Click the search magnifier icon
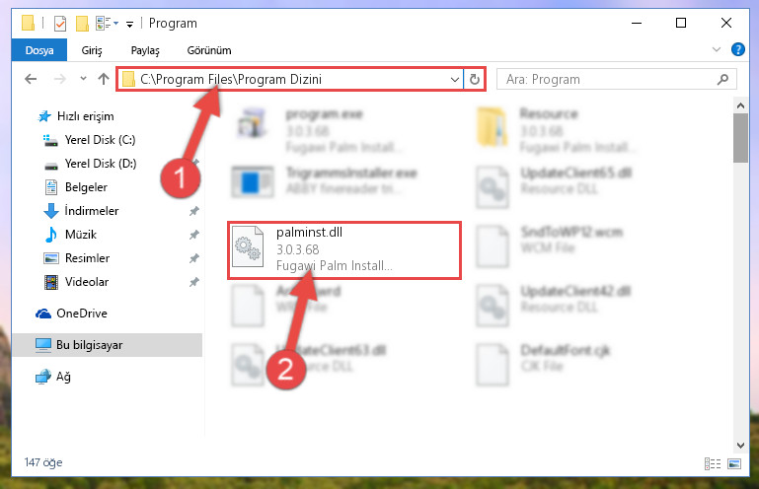 click(x=722, y=79)
